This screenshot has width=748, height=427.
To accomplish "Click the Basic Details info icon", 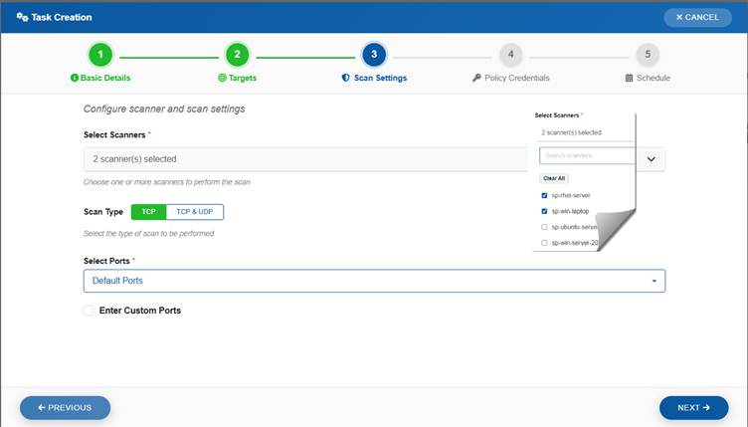I will pos(75,78).
